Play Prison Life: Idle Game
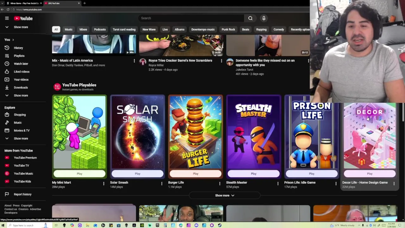 [x=312, y=174]
